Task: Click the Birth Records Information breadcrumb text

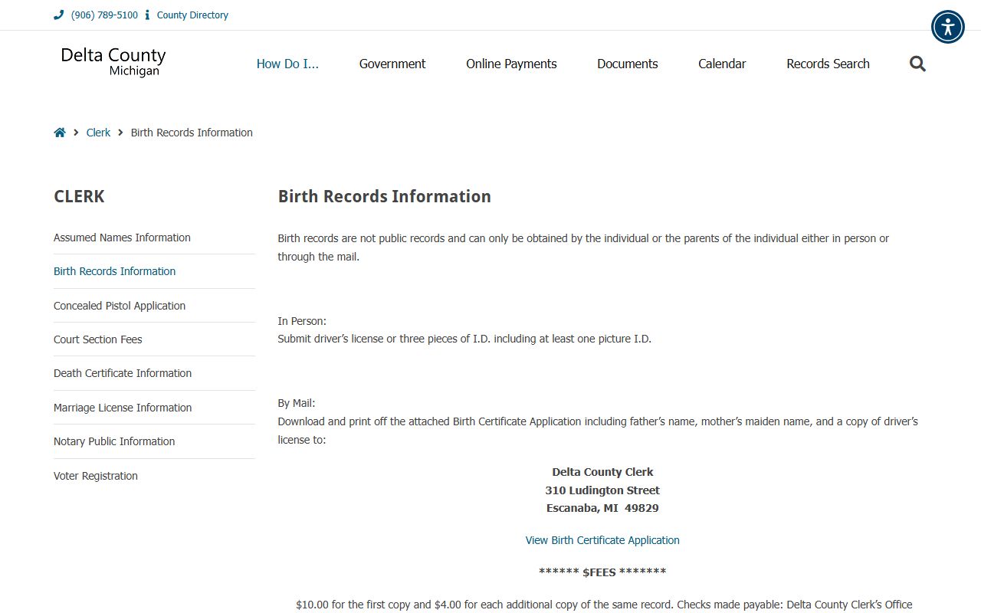Action: click(x=192, y=133)
